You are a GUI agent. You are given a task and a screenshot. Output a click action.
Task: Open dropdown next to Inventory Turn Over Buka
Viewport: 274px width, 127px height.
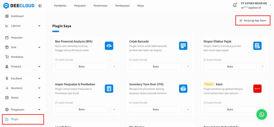(188, 110)
